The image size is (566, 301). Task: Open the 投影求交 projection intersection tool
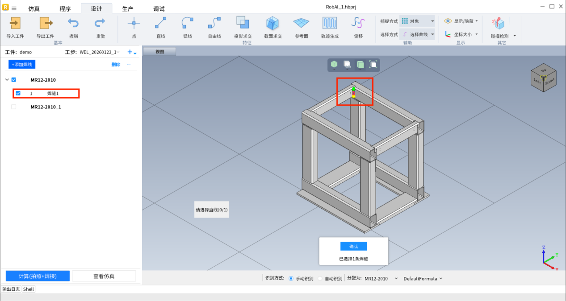[243, 24]
